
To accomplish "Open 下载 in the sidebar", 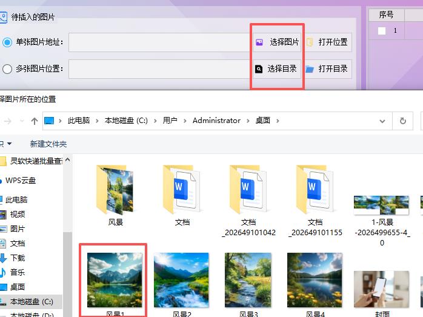I will (18, 258).
